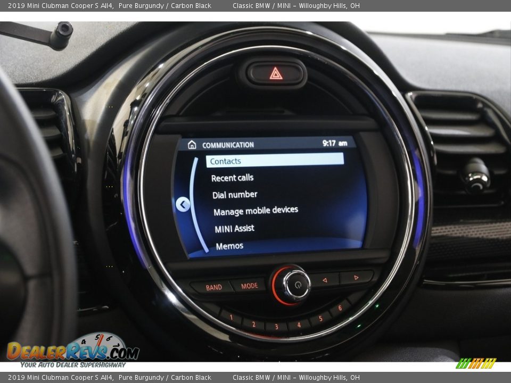The width and height of the screenshot is (511, 383).
Task: Hit the next track right-arrow button
Action: point(356,278)
